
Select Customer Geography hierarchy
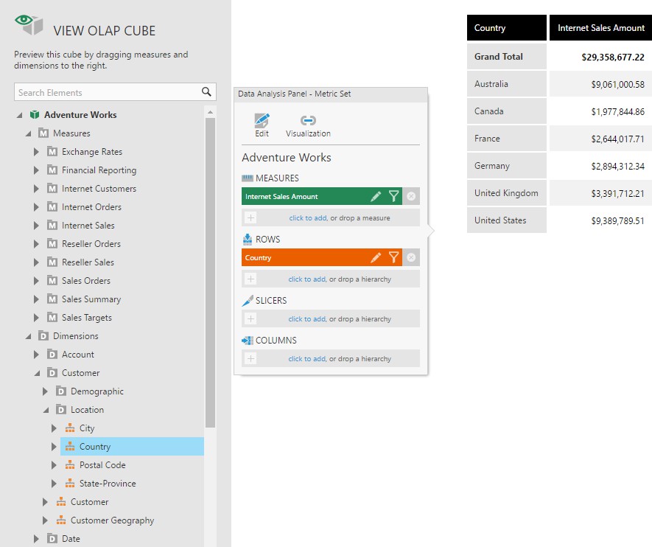pos(112,520)
